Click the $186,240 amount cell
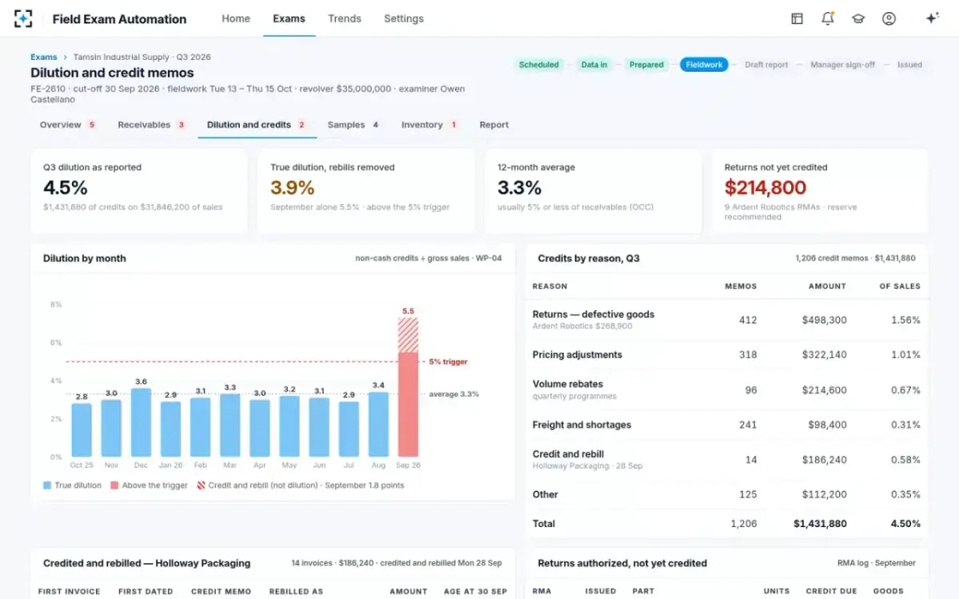 click(825, 460)
